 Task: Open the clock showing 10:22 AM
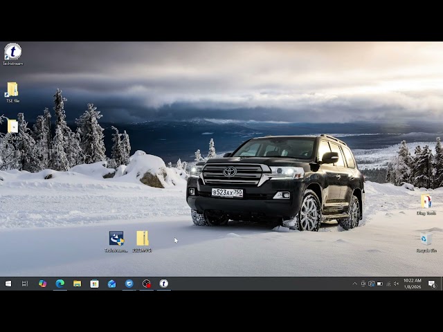(x=413, y=284)
